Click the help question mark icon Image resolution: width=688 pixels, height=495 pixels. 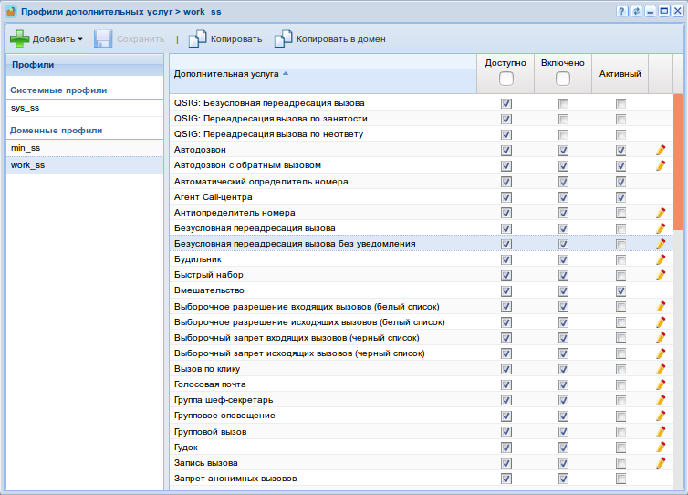tap(621, 11)
